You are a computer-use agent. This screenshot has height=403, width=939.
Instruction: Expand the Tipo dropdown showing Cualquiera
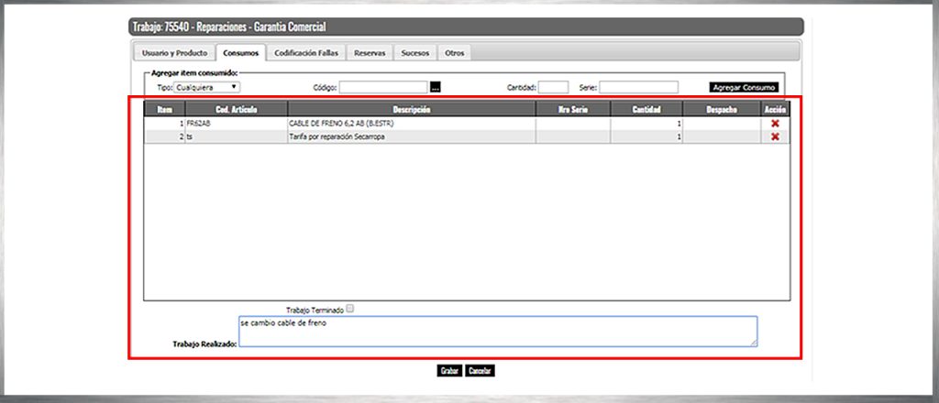point(207,87)
